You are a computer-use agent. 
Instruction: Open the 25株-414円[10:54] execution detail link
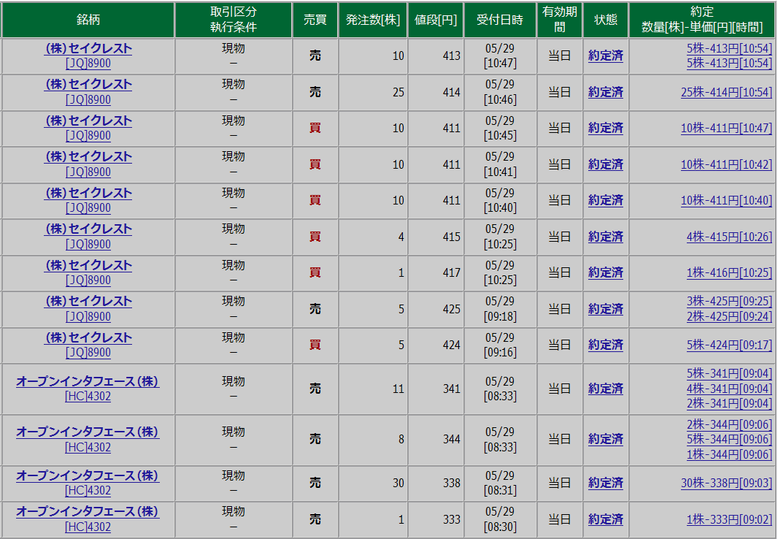click(x=726, y=92)
